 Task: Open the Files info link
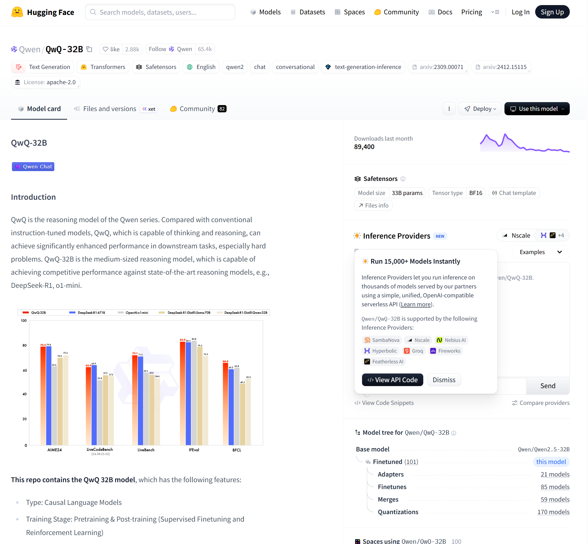(x=373, y=205)
